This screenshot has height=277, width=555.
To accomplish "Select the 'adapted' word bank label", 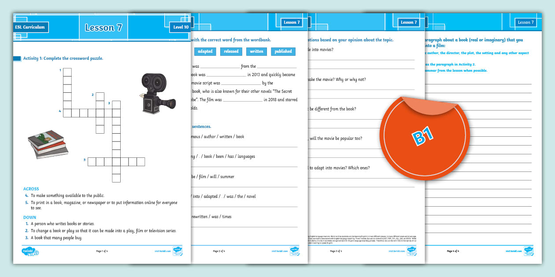I will tap(206, 51).
